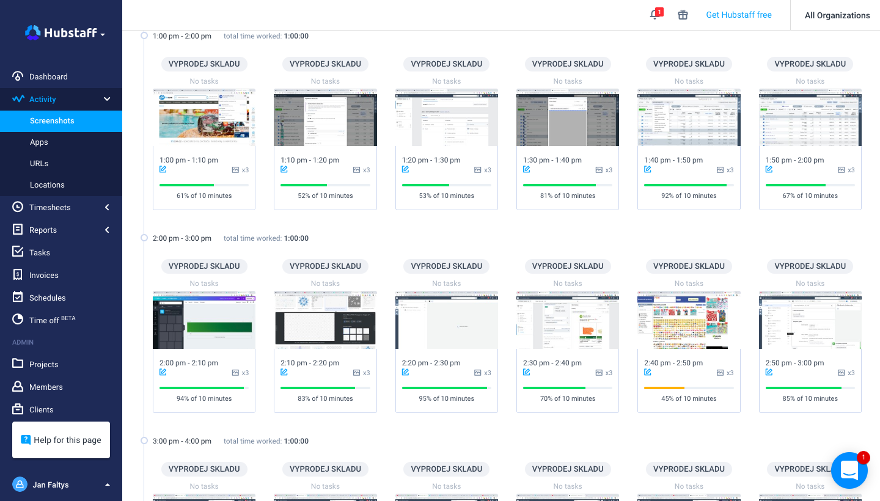Open the Tasks page label
Screen dimensions: 880x501
pos(40,252)
